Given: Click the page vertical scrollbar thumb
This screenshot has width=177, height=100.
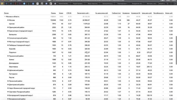Looking at the screenshot, I should [x=176, y=50].
